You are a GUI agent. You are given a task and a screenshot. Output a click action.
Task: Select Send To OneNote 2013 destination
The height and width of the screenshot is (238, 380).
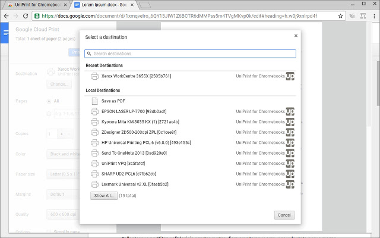(190, 153)
